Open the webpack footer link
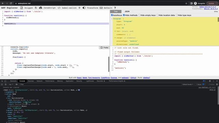219x123 pixels. point(125,78)
